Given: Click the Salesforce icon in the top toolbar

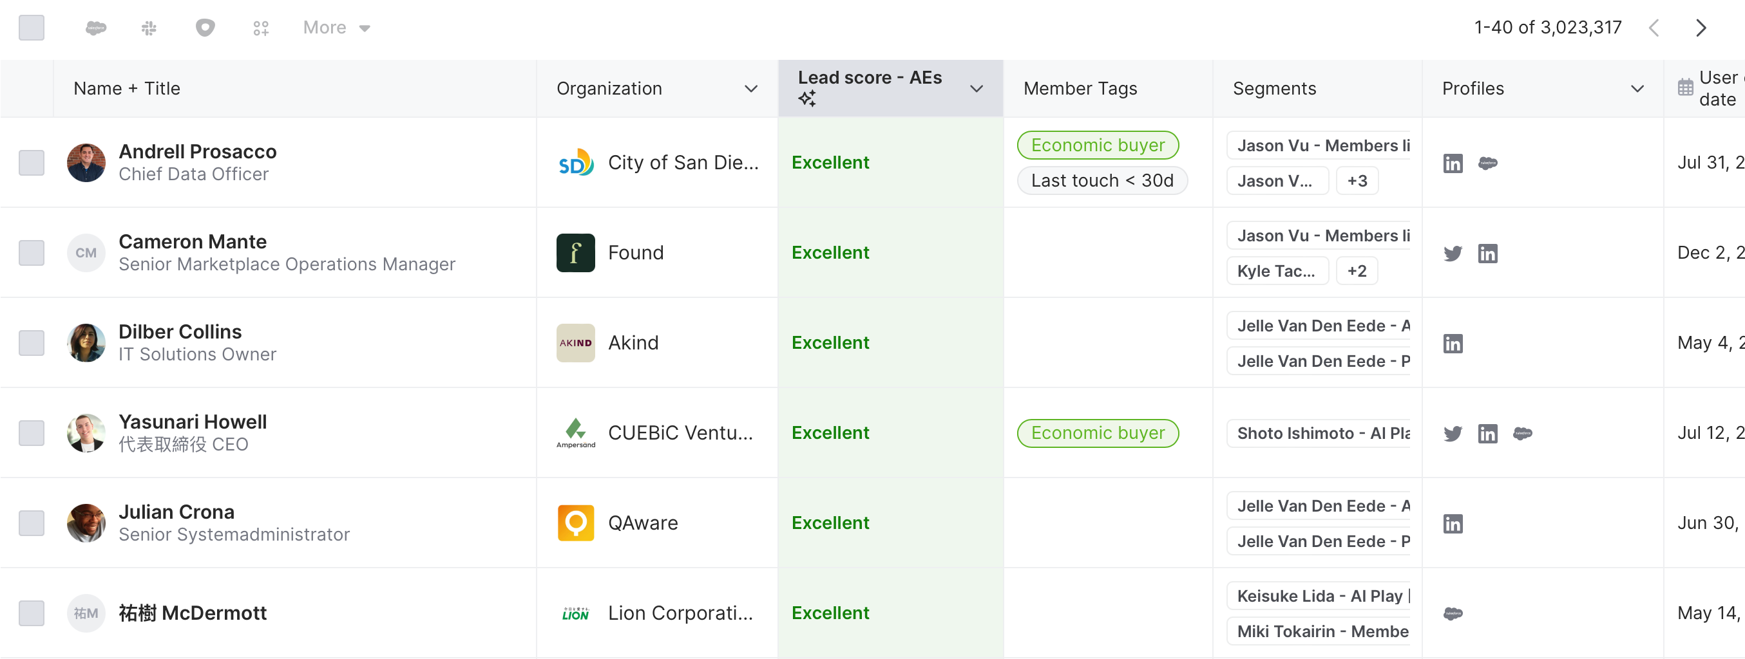Looking at the screenshot, I should (x=95, y=28).
